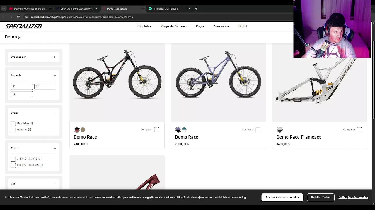Screen dimensions: 375x210
Task: Reload the current page
Action: [x=18, y=17]
